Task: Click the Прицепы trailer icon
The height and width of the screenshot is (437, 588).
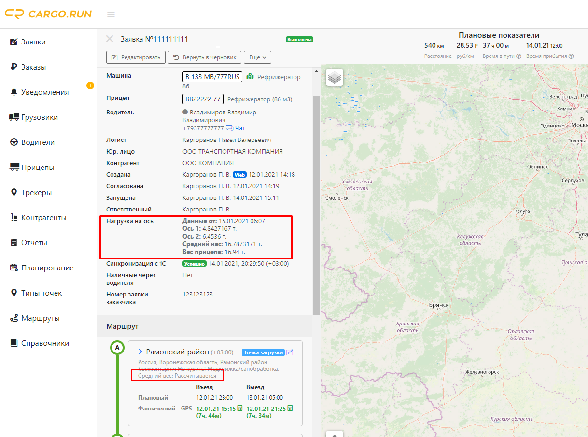Action: 14,168
